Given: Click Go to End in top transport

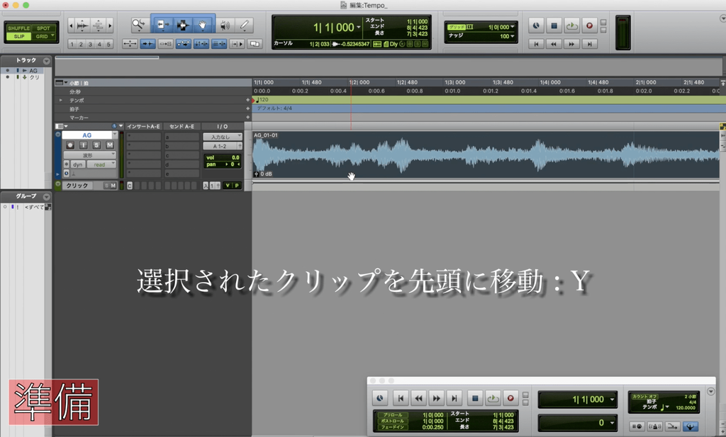Looking at the screenshot, I should point(589,44).
